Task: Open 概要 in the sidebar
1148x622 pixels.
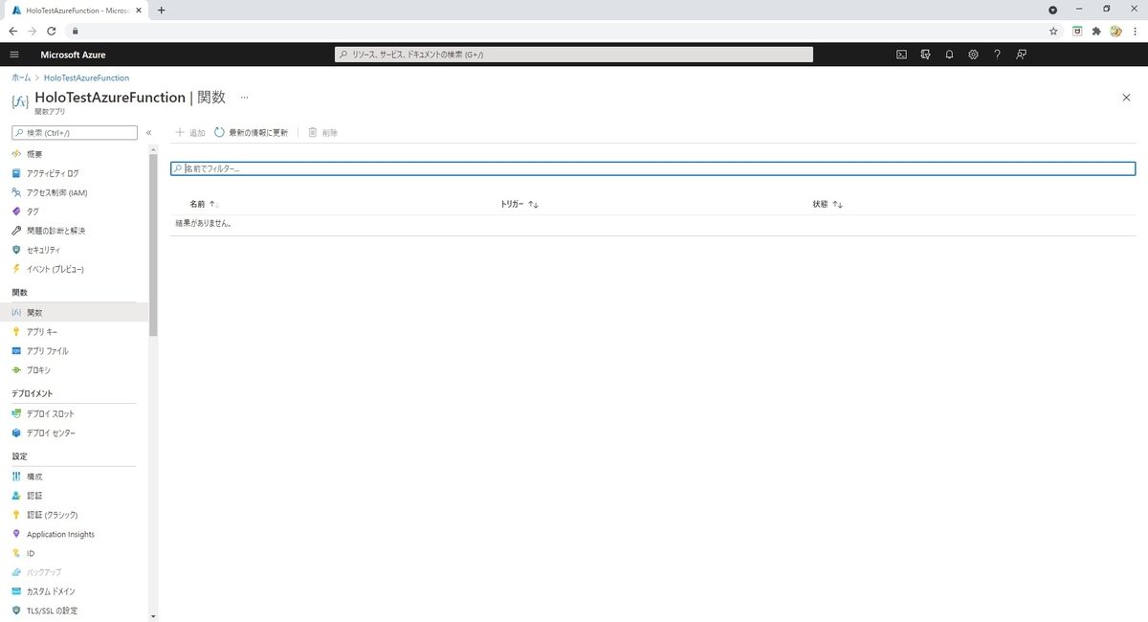Action: point(34,154)
